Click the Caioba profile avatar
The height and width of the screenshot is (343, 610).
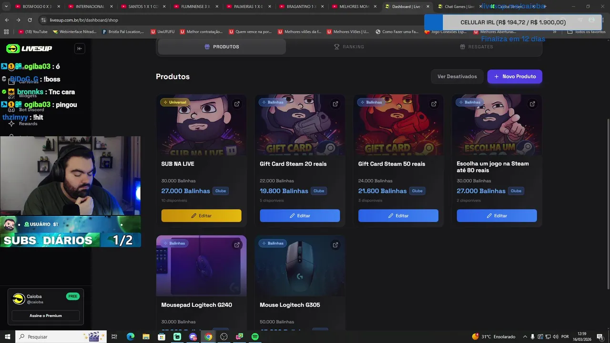(19, 299)
